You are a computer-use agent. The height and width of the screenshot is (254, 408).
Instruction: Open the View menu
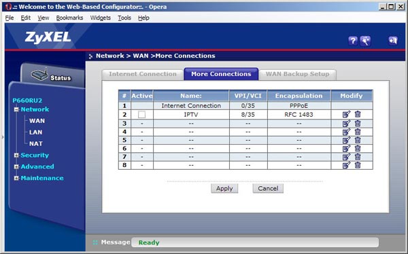click(44, 18)
